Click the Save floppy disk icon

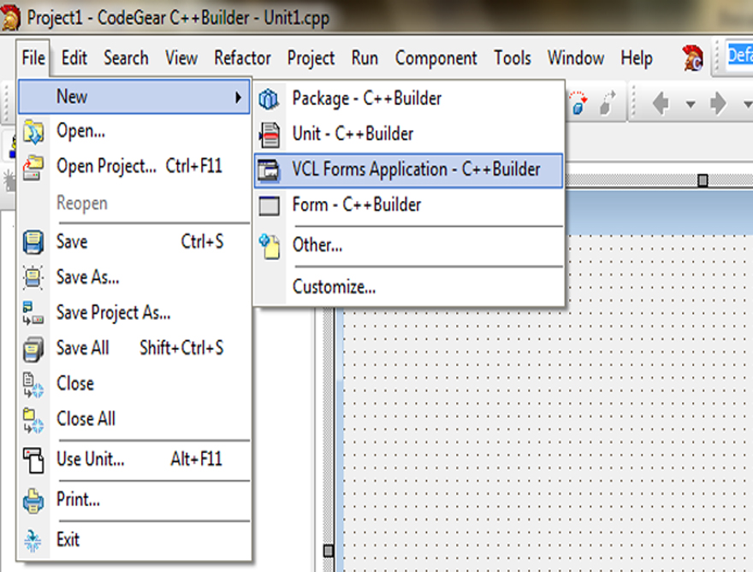pos(33,242)
